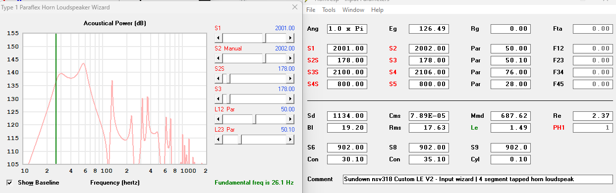Click the Bl field showing 19.20
This screenshot has height=193, width=616.
347,128
